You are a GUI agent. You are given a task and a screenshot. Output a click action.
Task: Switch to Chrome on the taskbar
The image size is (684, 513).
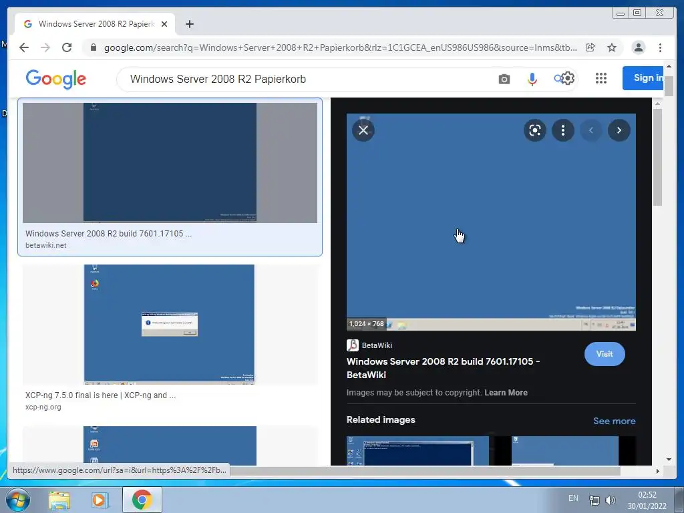[x=142, y=500]
